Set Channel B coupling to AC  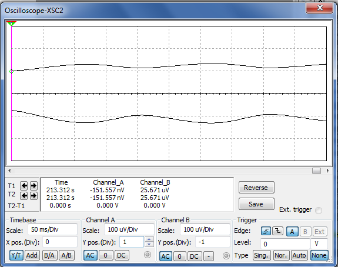[x=166, y=256]
